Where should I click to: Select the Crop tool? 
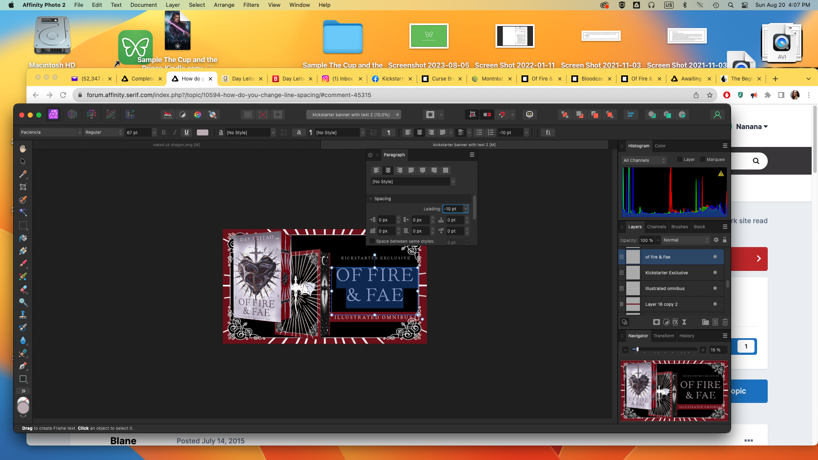coord(23,187)
